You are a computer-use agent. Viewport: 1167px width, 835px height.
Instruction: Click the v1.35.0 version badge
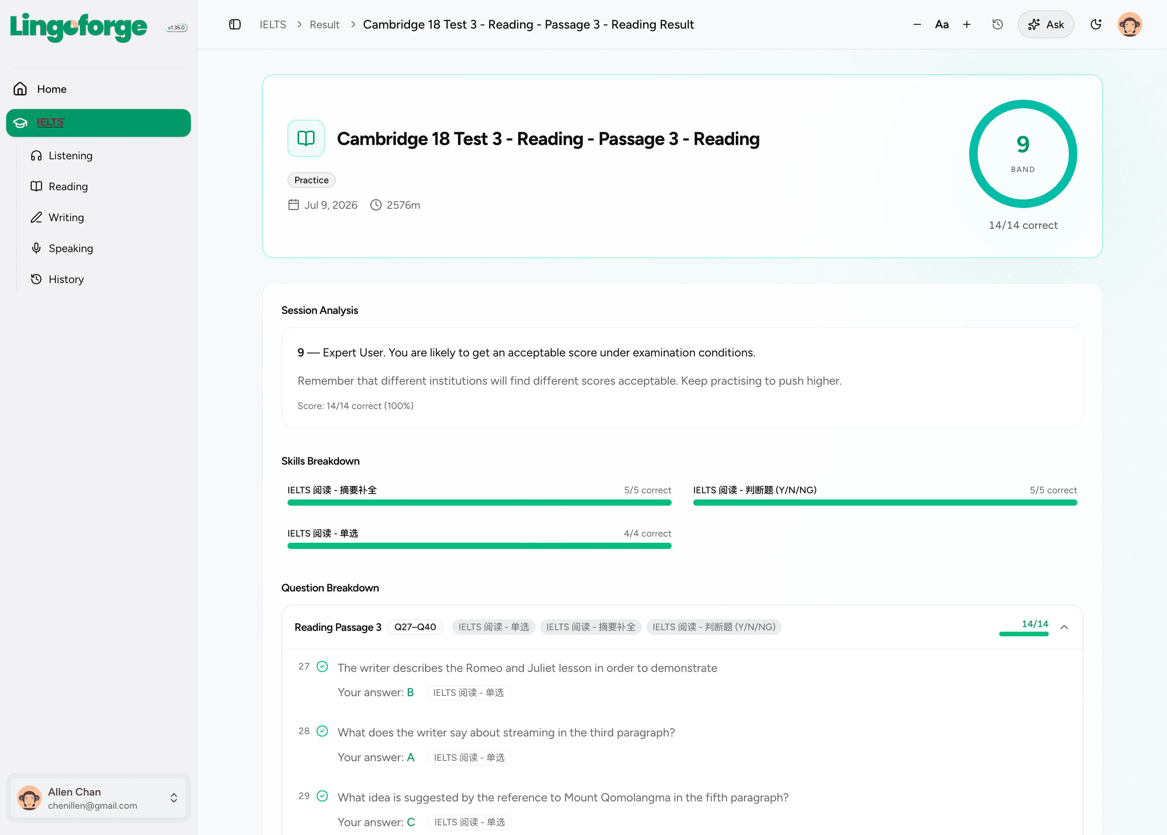[x=176, y=28]
